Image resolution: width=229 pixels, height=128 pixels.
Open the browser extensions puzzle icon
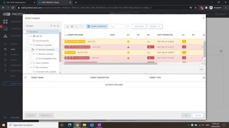[206, 8]
